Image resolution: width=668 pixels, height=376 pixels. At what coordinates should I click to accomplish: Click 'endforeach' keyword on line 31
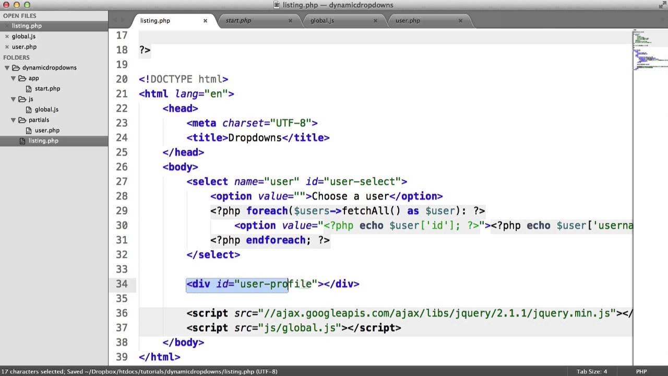(x=276, y=240)
